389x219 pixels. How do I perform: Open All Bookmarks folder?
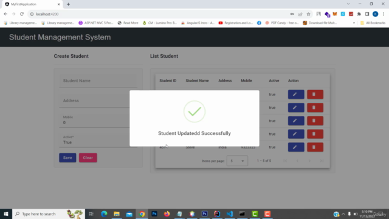(x=373, y=23)
